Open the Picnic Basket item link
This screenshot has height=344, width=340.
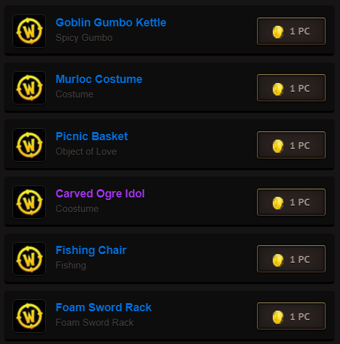coord(92,136)
